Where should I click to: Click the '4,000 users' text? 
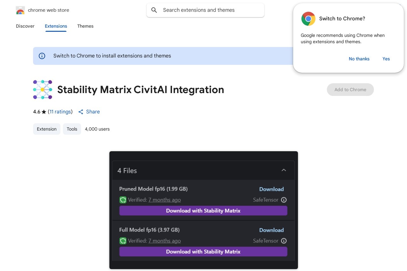(97, 129)
